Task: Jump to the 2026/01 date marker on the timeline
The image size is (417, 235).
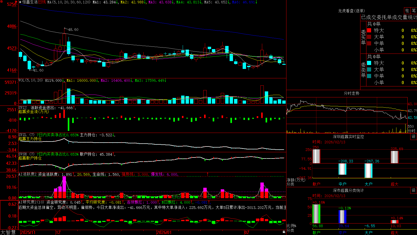Action: [x=164, y=232]
